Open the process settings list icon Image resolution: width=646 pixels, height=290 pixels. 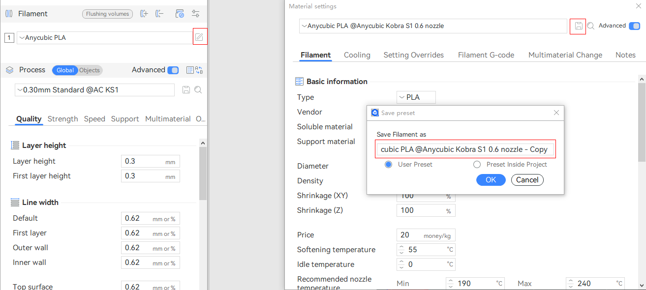190,70
